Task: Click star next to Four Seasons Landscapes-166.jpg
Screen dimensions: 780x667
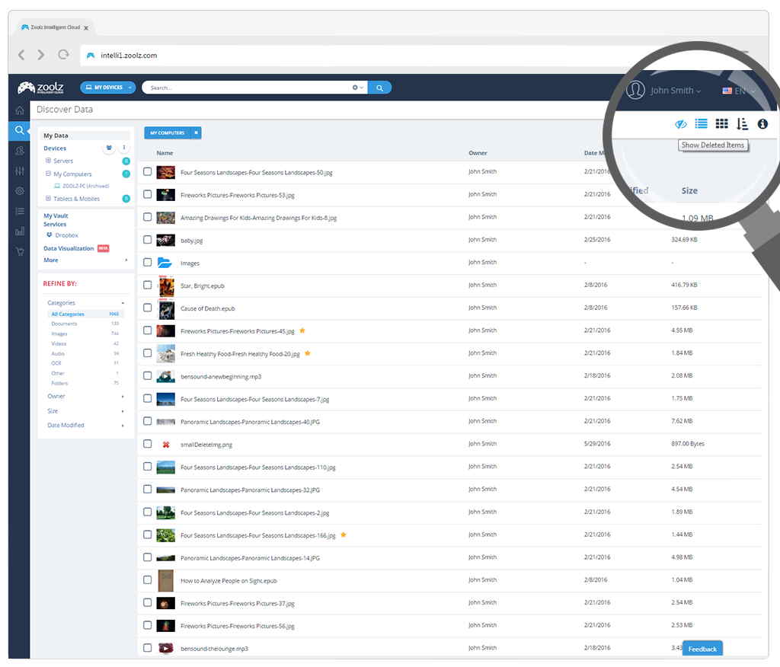Action: click(x=344, y=535)
